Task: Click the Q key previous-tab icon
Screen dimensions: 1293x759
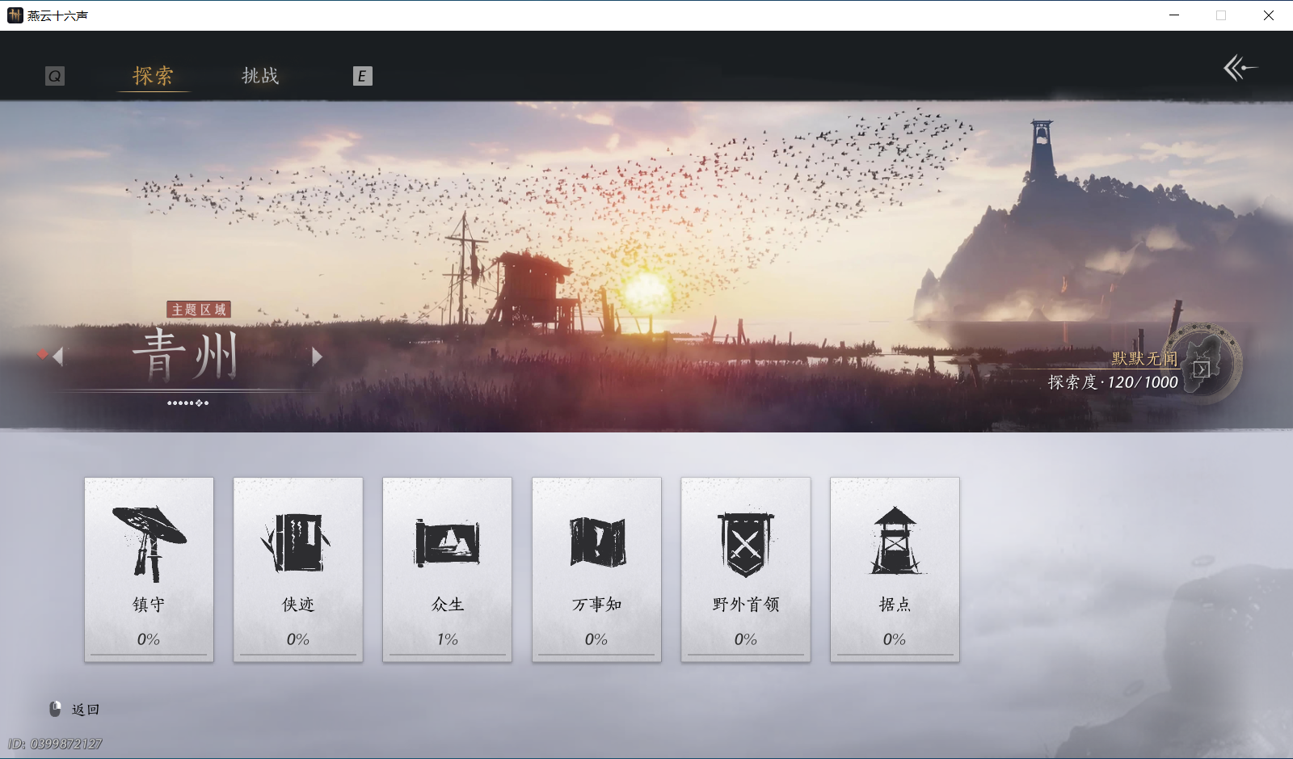Action: (x=55, y=76)
